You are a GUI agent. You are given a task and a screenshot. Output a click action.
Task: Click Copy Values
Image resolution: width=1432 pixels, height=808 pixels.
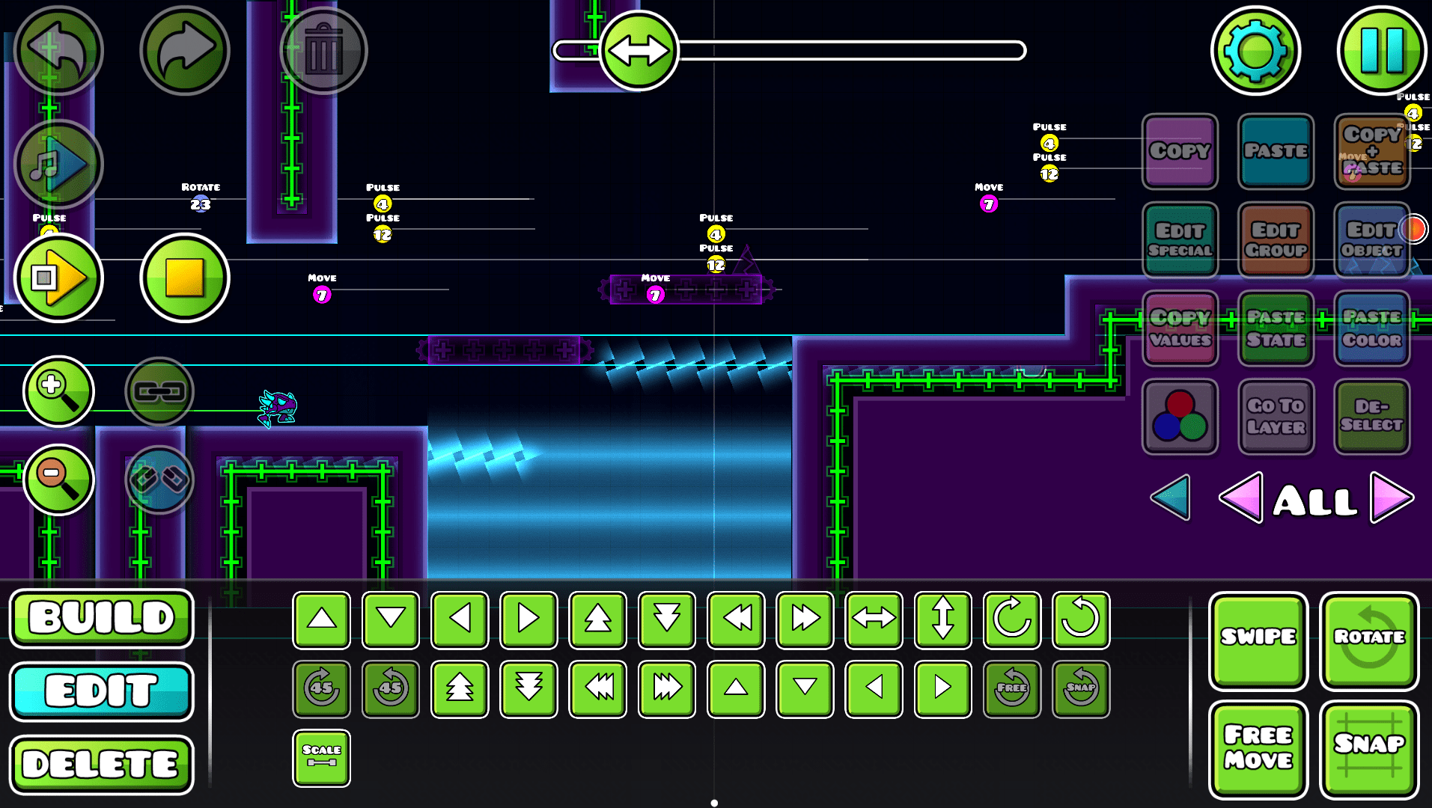tap(1180, 328)
